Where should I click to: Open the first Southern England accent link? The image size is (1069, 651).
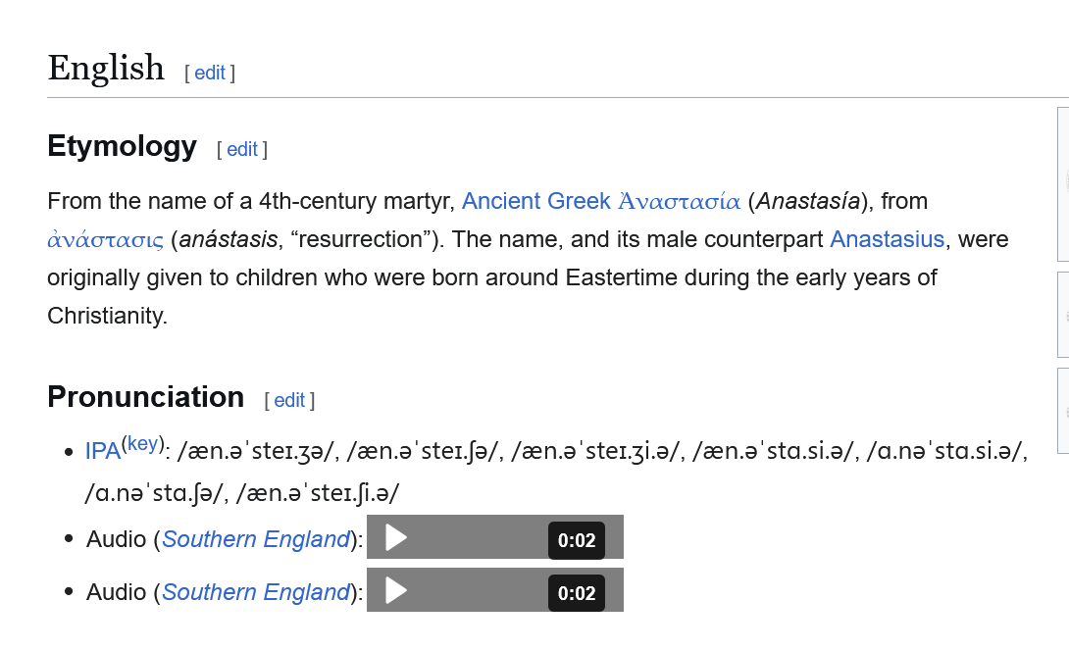[x=256, y=539]
